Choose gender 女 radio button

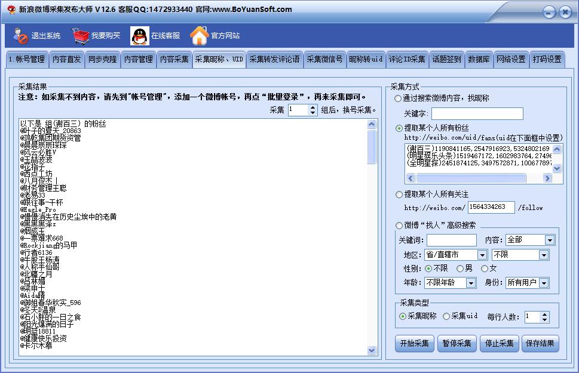(485, 269)
